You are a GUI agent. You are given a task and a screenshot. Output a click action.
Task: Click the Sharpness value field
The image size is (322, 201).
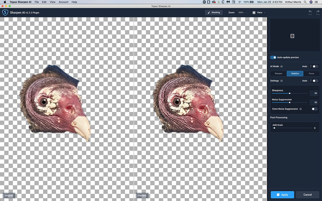click(x=314, y=93)
